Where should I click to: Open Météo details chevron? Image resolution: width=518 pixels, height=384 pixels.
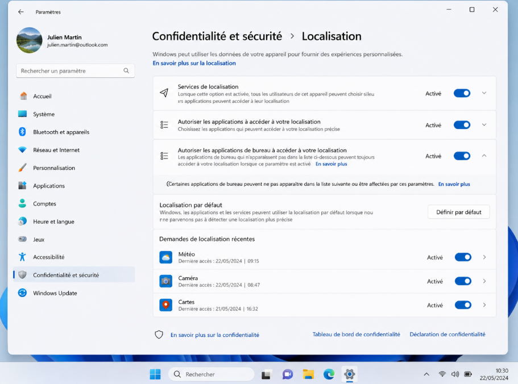tap(484, 257)
